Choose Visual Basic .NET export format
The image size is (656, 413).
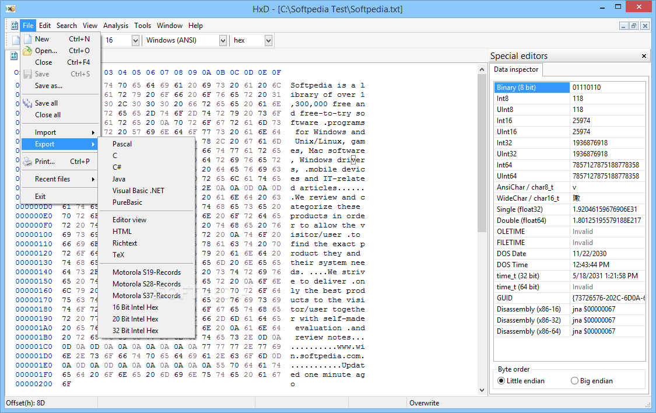click(146, 191)
